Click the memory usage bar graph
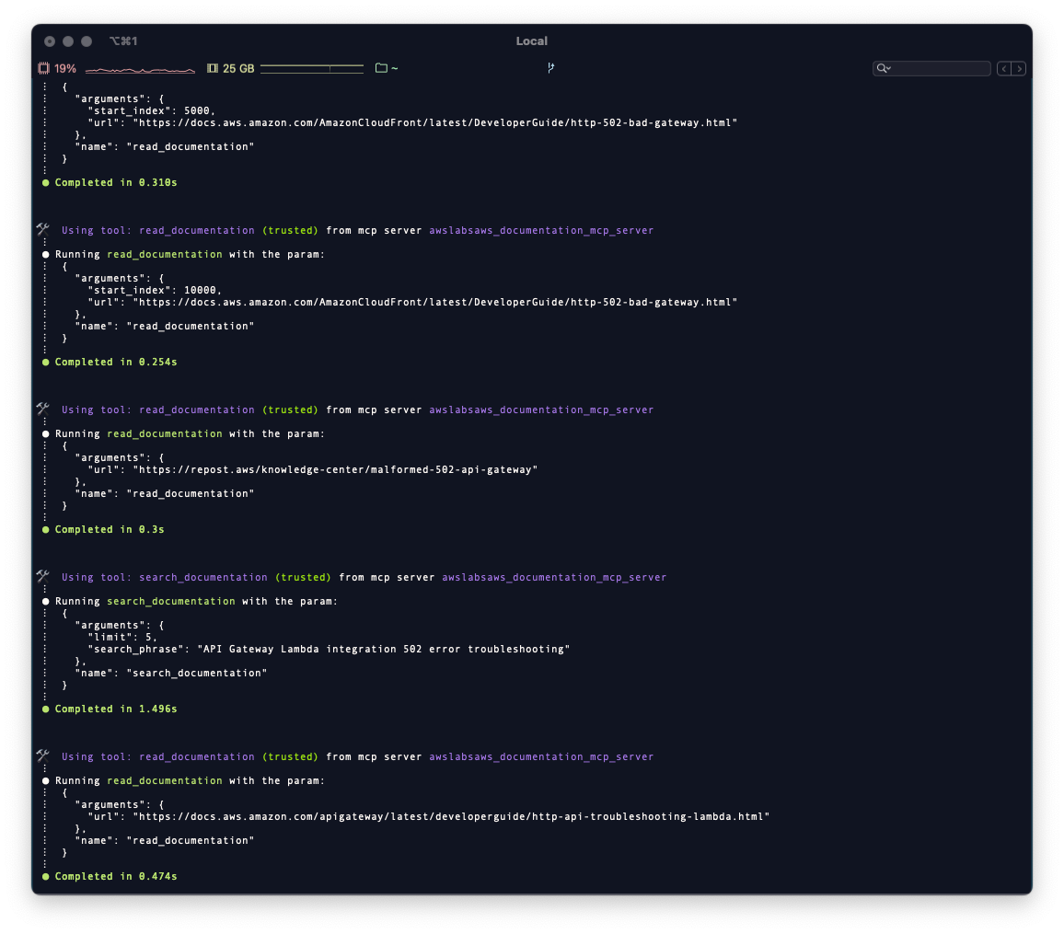The width and height of the screenshot is (1064, 934). pos(312,68)
